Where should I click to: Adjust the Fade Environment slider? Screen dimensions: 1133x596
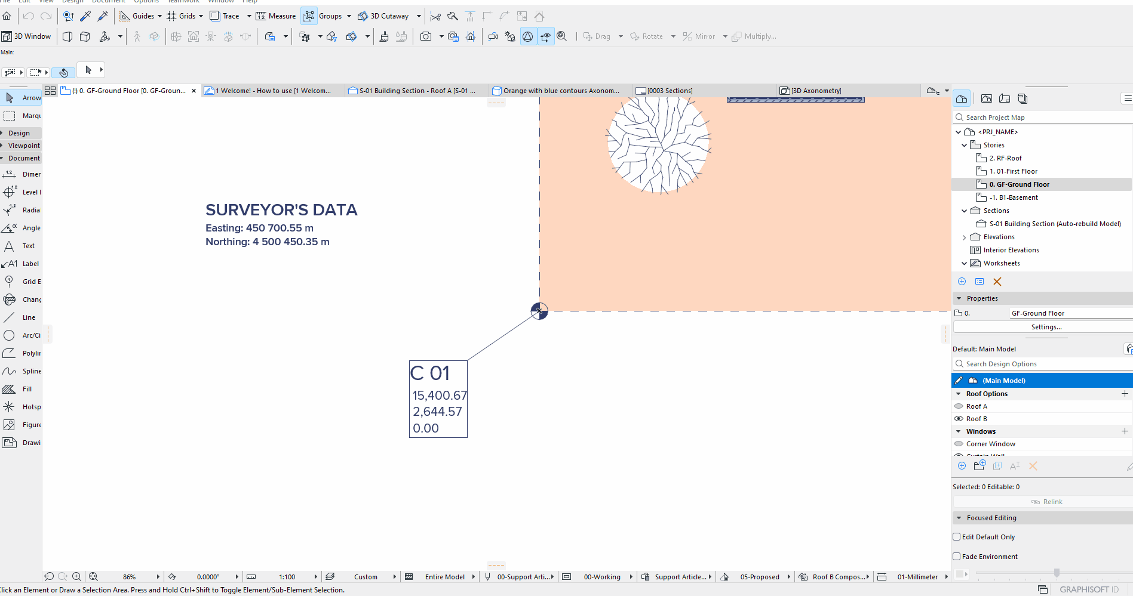click(x=1057, y=573)
